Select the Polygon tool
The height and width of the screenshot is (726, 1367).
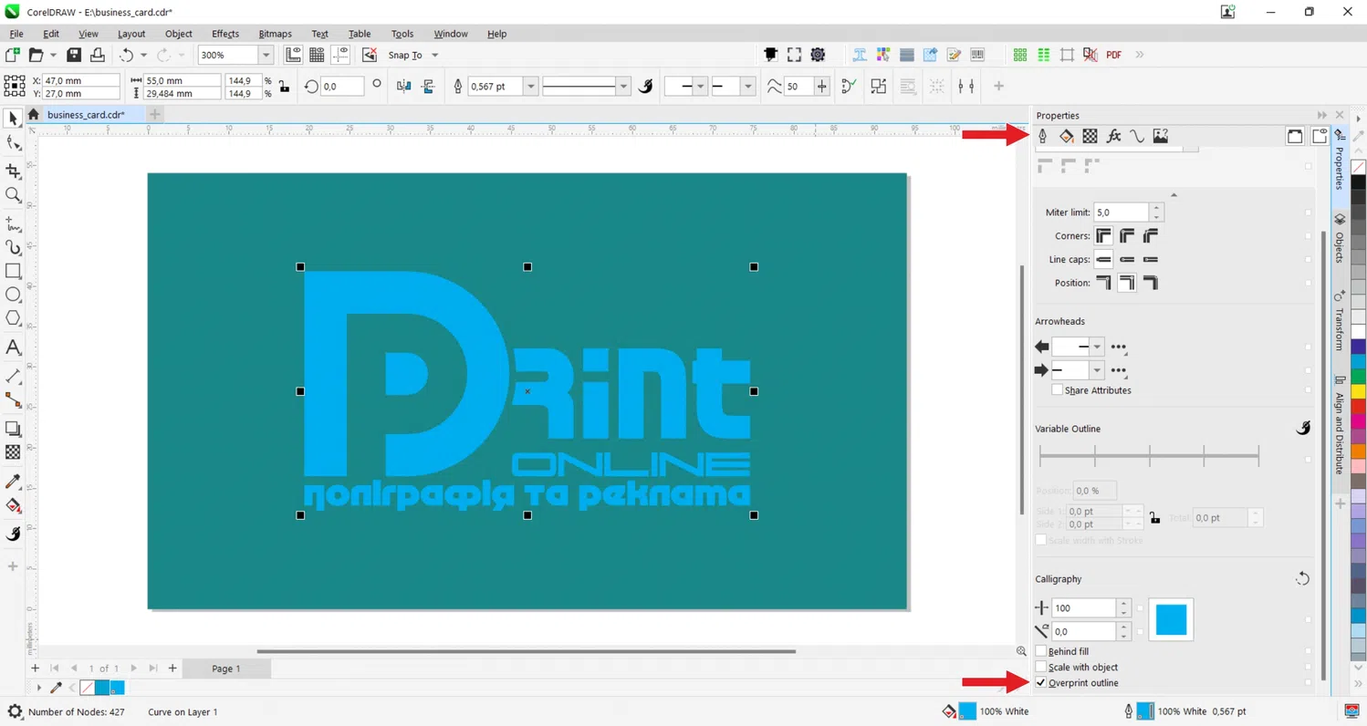click(13, 318)
